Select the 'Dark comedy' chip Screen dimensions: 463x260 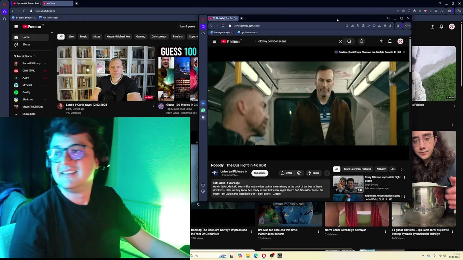click(x=159, y=36)
